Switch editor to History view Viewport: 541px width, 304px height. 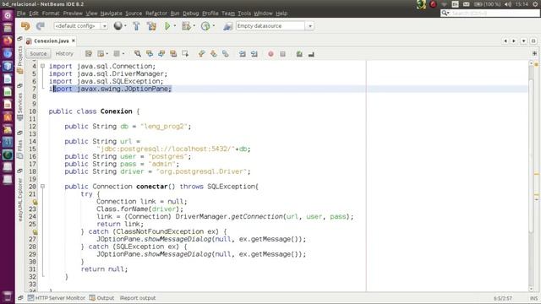pos(64,54)
